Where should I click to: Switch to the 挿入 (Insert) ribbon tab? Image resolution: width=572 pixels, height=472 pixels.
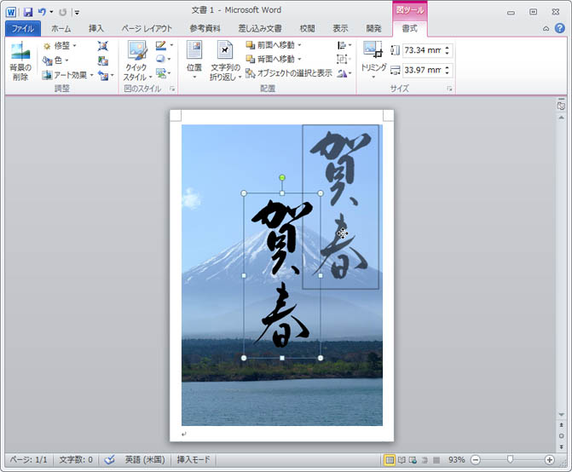pos(96,28)
